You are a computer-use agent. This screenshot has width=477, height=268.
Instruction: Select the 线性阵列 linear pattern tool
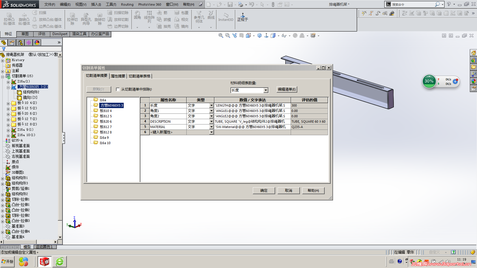(149, 17)
